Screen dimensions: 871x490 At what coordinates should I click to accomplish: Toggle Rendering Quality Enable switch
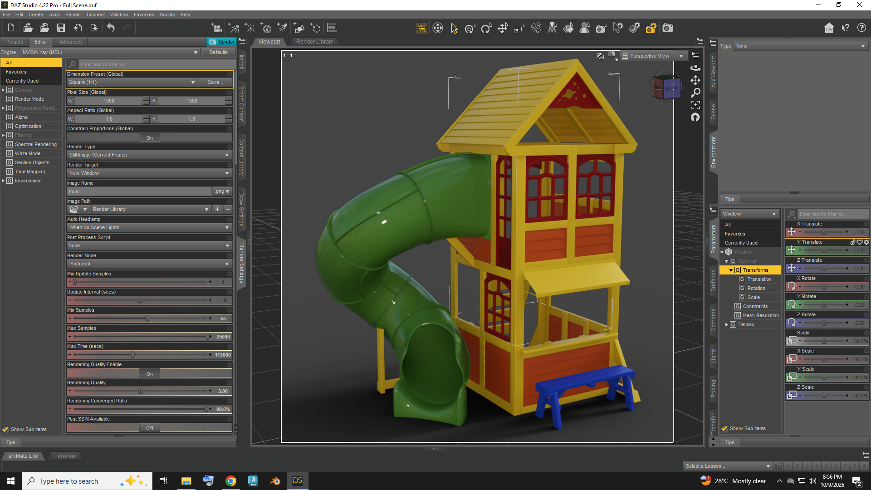[150, 373]
